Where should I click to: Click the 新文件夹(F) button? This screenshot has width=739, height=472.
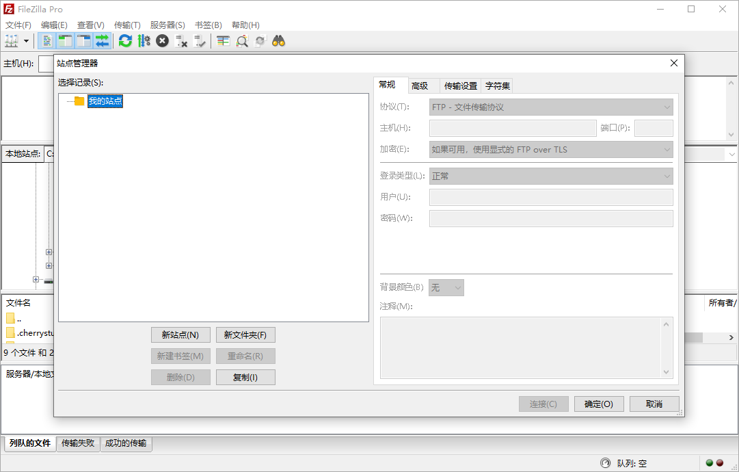(245, 335)
